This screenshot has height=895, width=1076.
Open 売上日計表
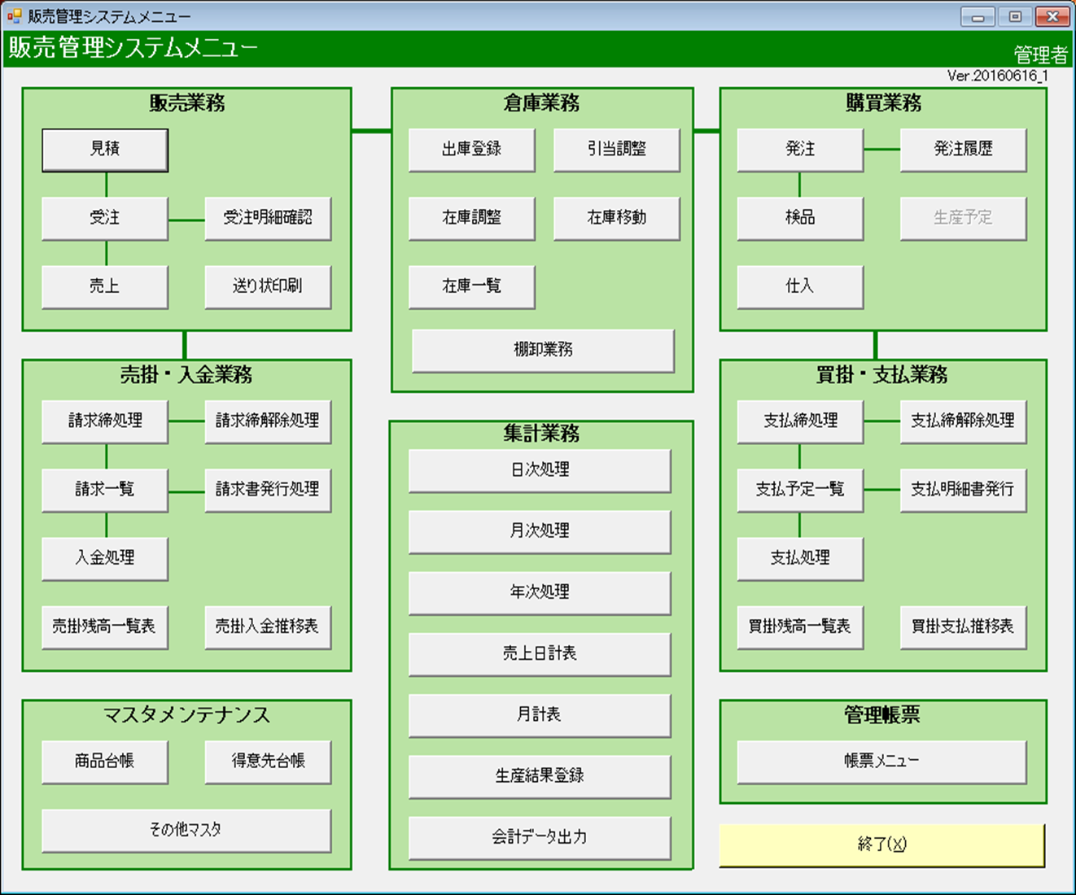(x=540, y=654)
